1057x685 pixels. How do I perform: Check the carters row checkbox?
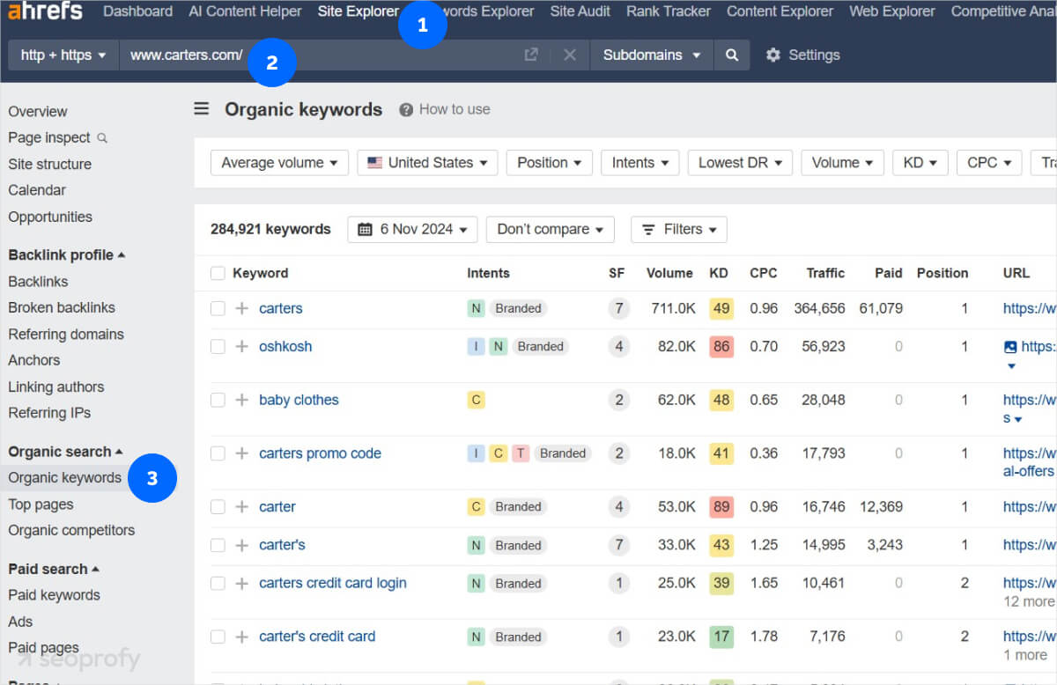pyautogui.click(x=218, y=308)
